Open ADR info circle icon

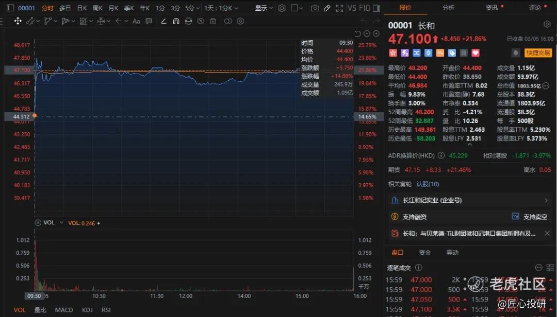click(441, 155)
